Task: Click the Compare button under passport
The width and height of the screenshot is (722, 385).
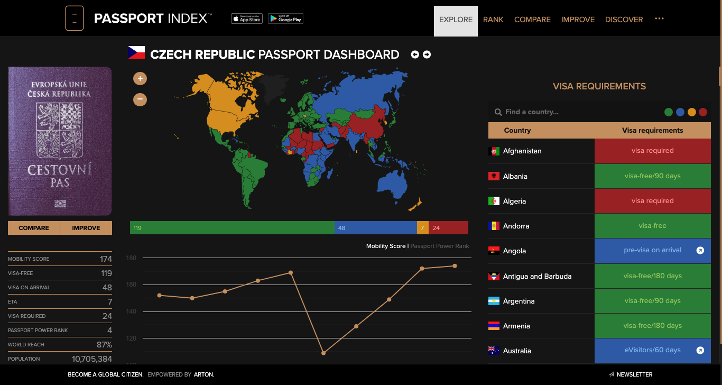Action: (34, 228)
